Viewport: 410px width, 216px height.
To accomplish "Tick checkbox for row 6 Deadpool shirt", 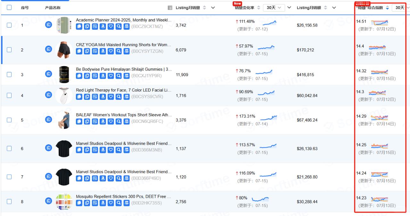I will pyautogui.click(x=9, y=148).
